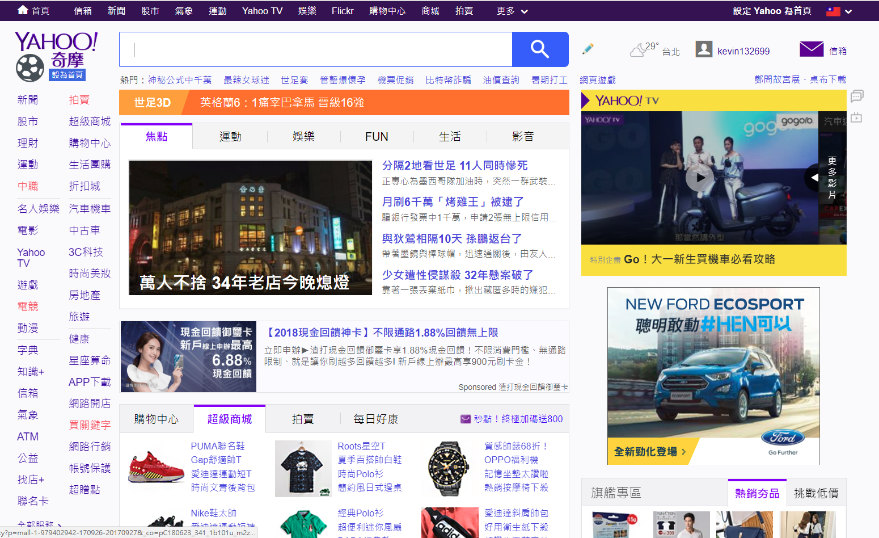Open 買關鍵字 in left sidebar
This screenshot has width=879, height=538.
[x=90, y=425]
